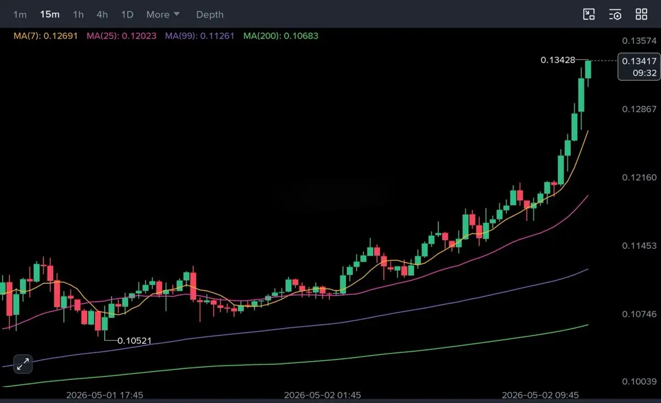Switch to the 4h timeframe

coord(102,15)
